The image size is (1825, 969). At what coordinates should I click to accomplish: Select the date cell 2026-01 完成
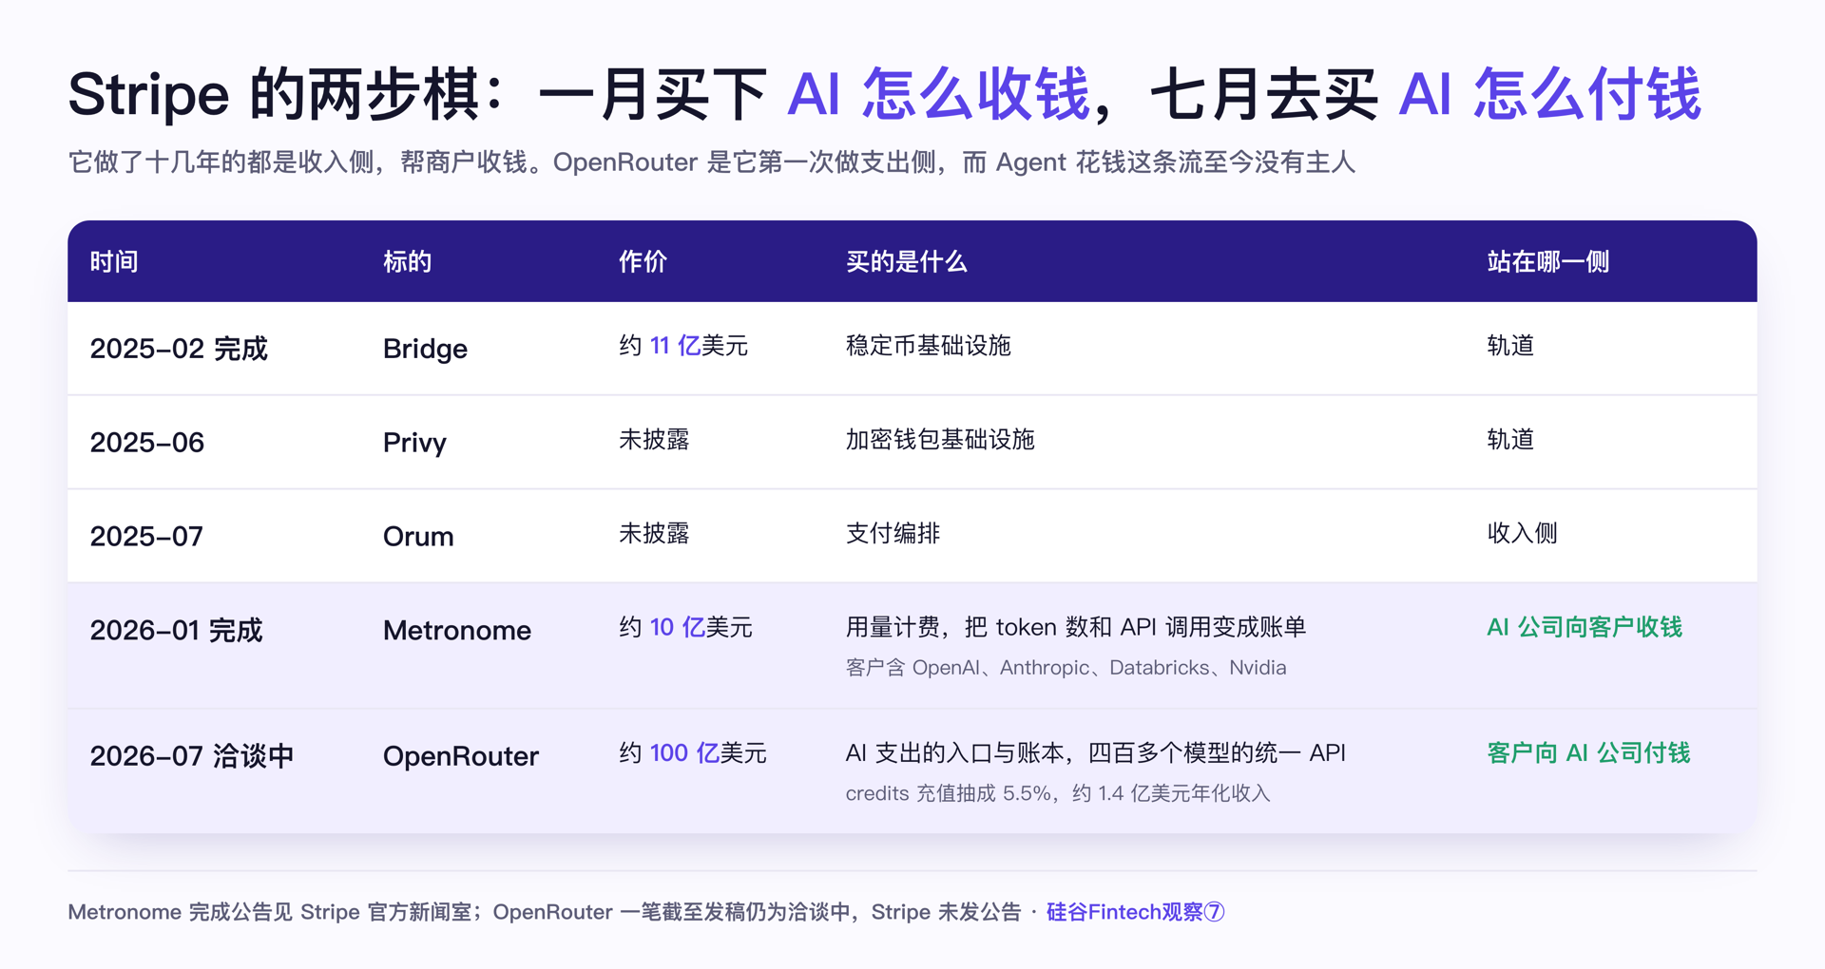pyautogui.click(x=176, y=631)
